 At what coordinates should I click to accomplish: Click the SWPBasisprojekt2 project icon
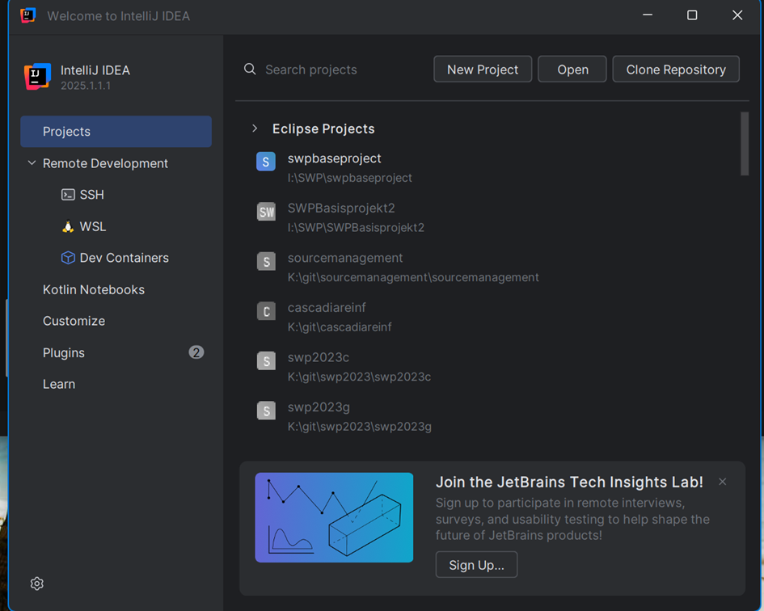tap(266, 212)
